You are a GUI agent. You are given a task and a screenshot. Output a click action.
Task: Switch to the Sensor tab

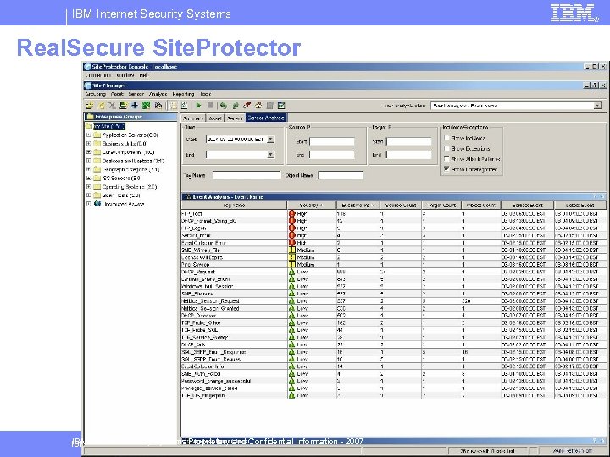(235, 118)
